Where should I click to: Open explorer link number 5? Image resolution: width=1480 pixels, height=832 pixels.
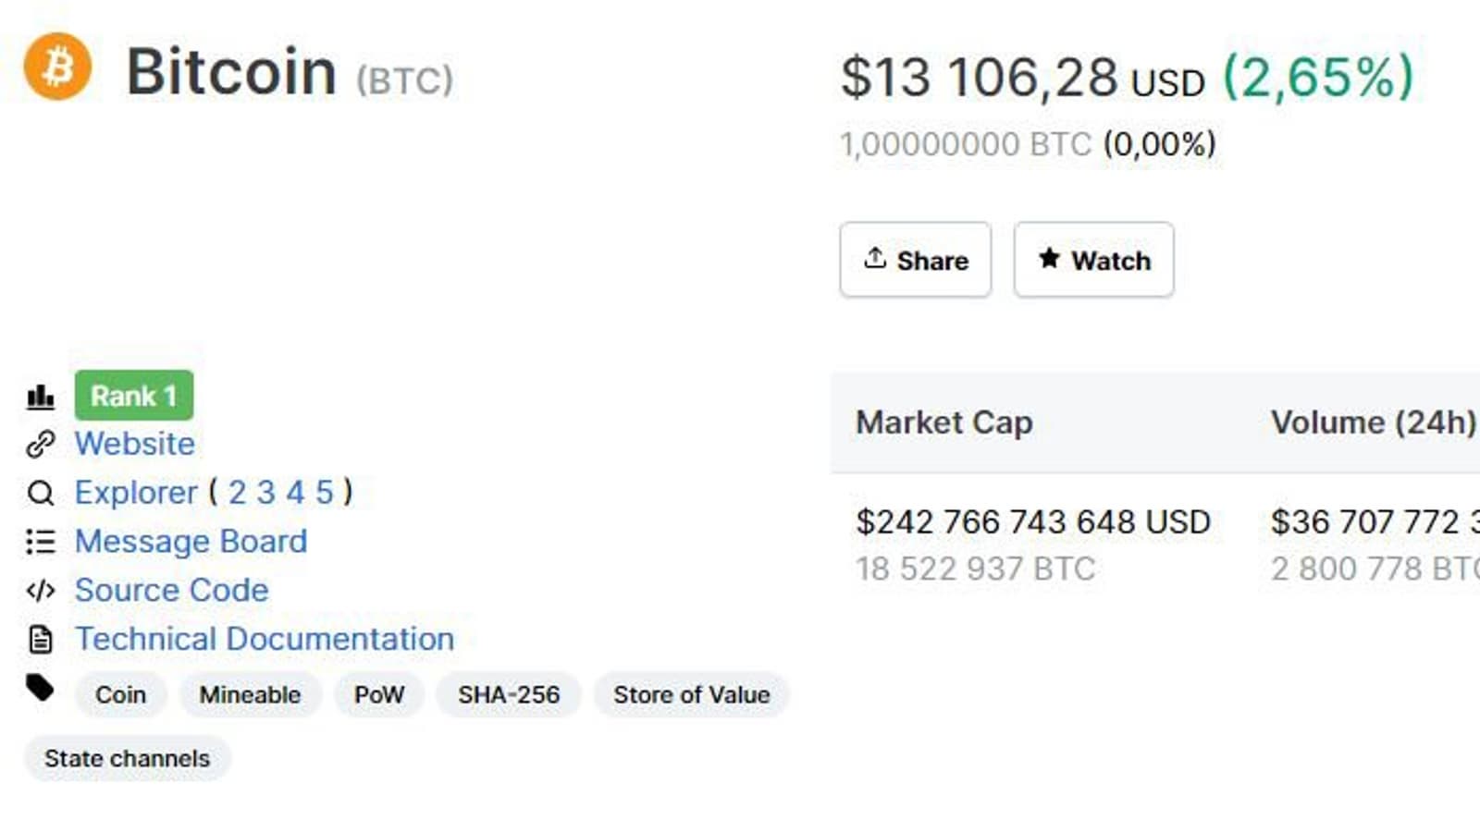click(x=324, y=493)
